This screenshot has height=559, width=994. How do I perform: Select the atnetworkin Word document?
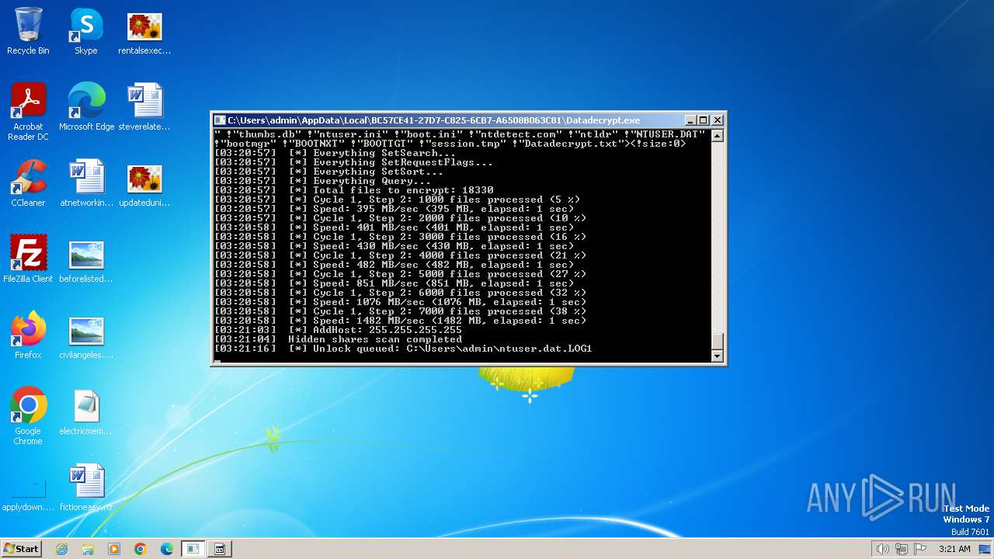coord(86,183)
